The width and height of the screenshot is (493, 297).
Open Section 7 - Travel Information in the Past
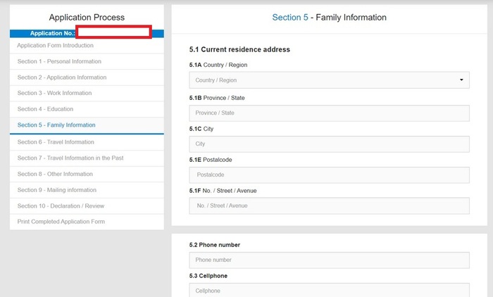coord(70,158)
